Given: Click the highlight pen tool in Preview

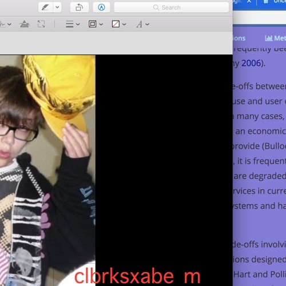Looking at the screenshot, I should click(45, 7).
